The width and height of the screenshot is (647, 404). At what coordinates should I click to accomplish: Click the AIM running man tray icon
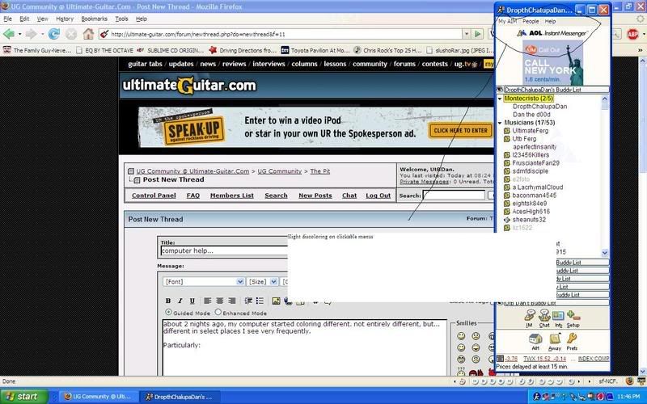tap(537, 397)
